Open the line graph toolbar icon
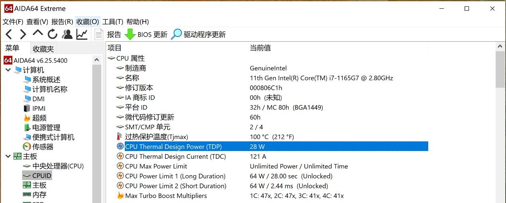Screen dimensions: 506x203 82,35
